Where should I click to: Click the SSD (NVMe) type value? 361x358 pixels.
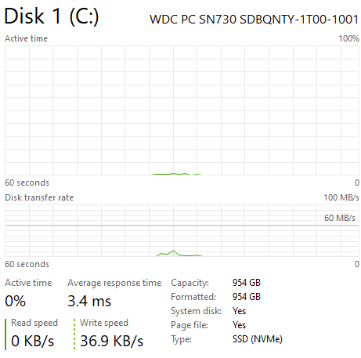(258, 339)
